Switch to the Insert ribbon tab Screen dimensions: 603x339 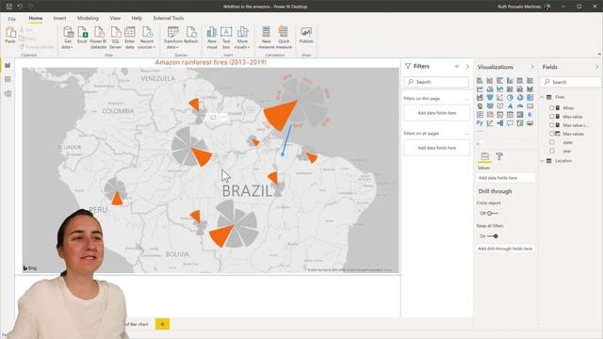59,18
